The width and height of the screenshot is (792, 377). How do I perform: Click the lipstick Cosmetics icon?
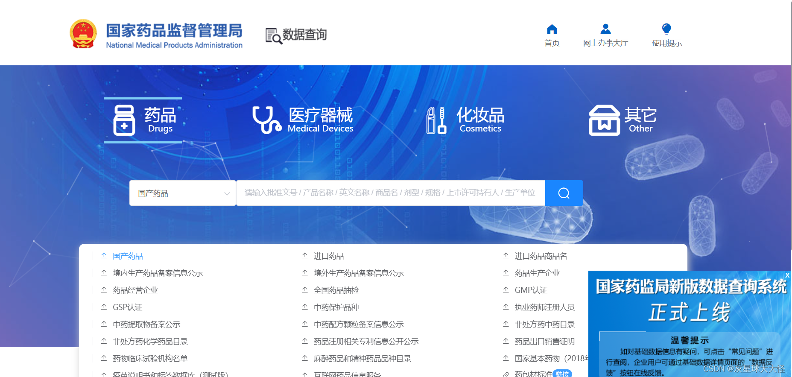[436, 120]
